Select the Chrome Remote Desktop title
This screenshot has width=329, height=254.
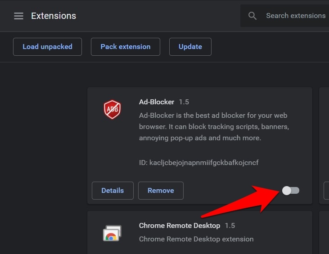point(180,226)
